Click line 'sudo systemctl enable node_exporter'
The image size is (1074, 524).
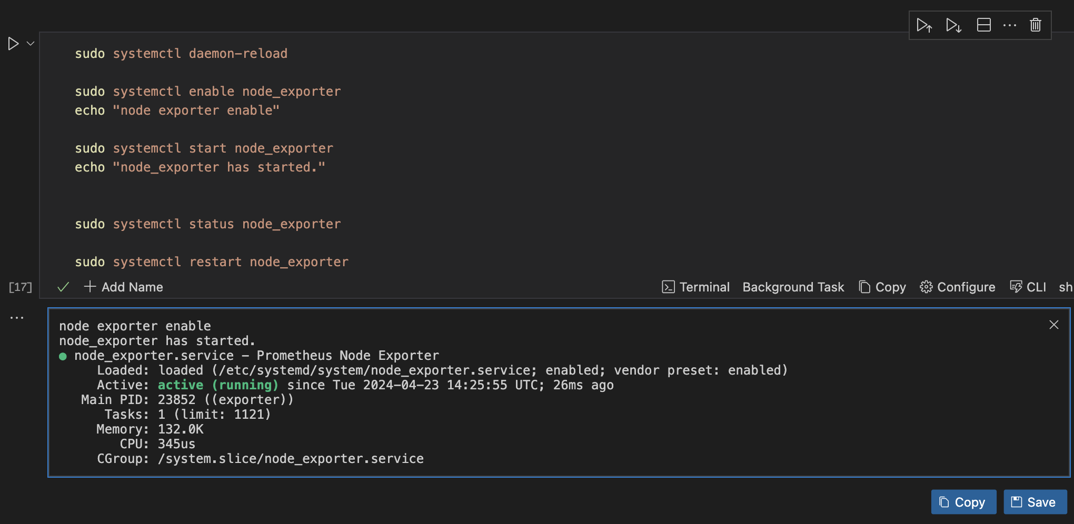[208, 92]
